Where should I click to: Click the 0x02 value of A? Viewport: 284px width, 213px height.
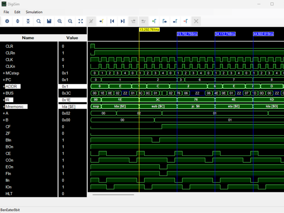[x=66, y=113]
